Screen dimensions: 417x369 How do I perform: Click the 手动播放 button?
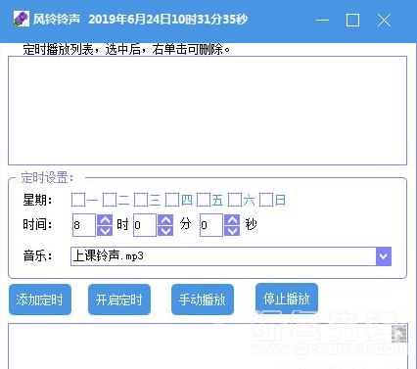(x=203, y=300)
